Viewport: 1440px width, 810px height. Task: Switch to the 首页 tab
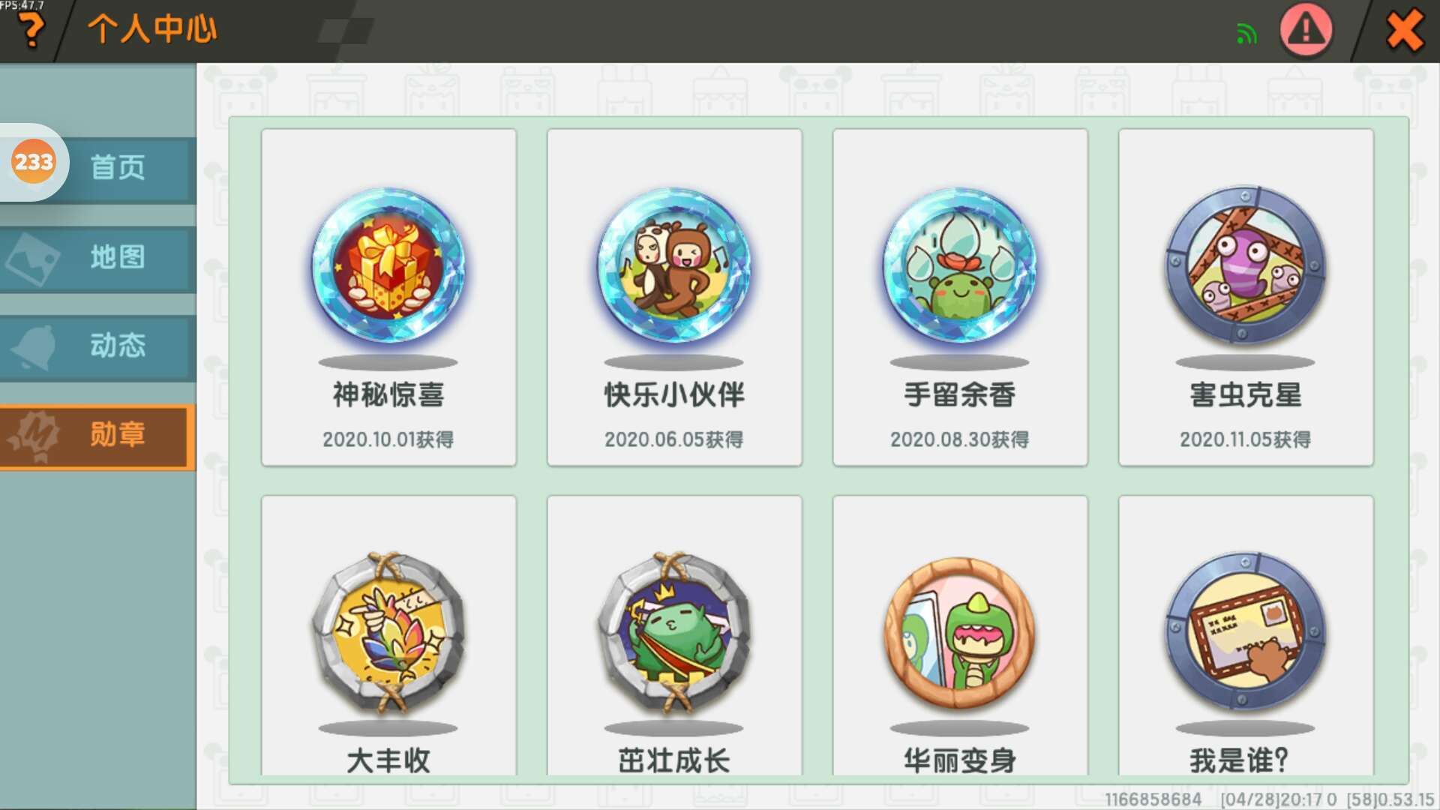point(118,167)
